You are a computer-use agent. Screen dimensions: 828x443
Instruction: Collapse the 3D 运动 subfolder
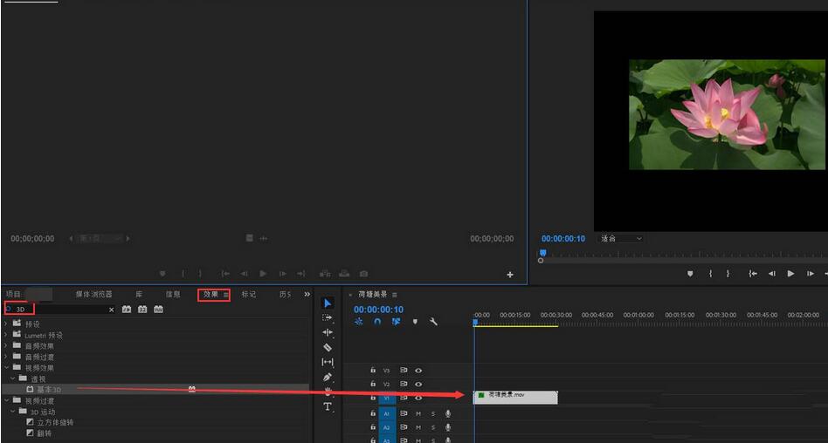click(12, 412)
